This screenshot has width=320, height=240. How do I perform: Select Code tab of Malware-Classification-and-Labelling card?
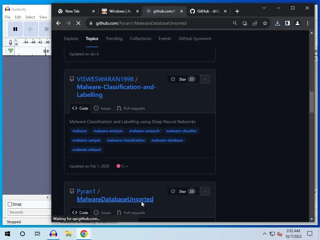click(80, 108)
